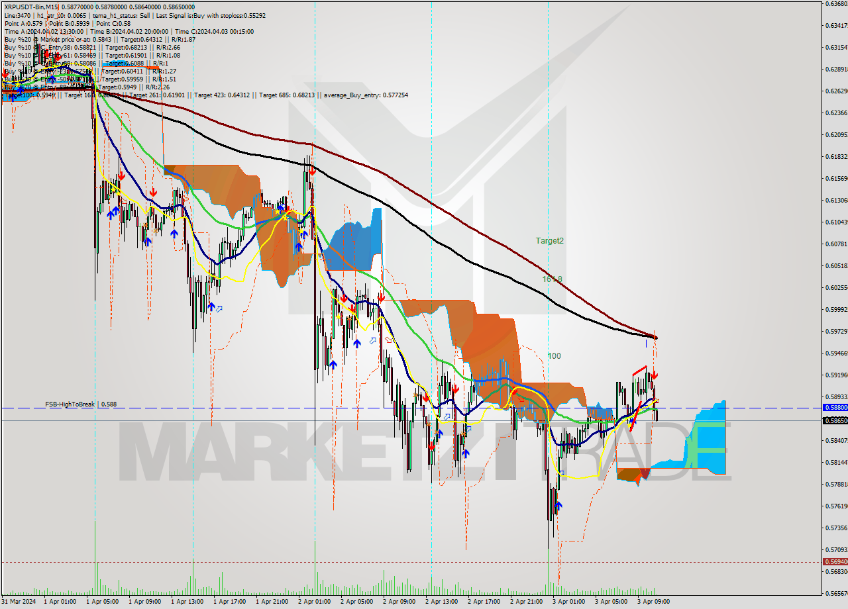Click the 0.58407 price axis label

coord(836,440)
